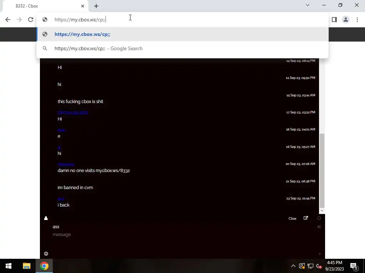Open File Explorer from taskbar
Screen dimensions: 365x273
(x=26, y=266)
